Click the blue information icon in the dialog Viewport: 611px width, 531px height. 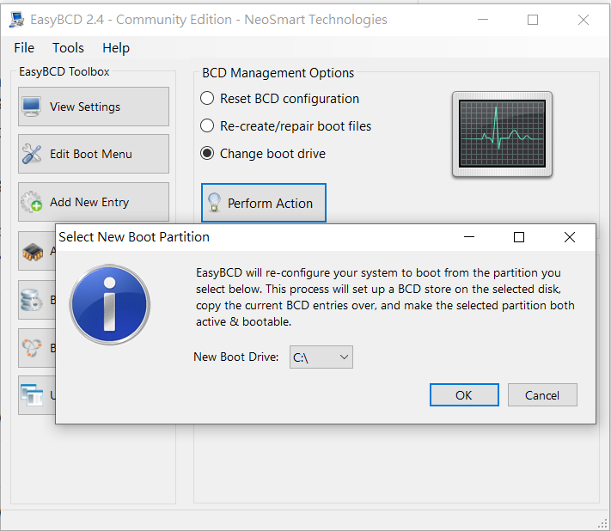(110, 305)
